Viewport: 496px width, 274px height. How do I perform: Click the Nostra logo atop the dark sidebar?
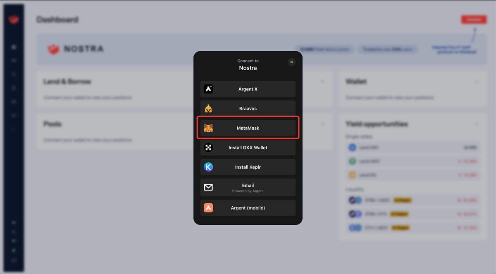tap(14, 19)
